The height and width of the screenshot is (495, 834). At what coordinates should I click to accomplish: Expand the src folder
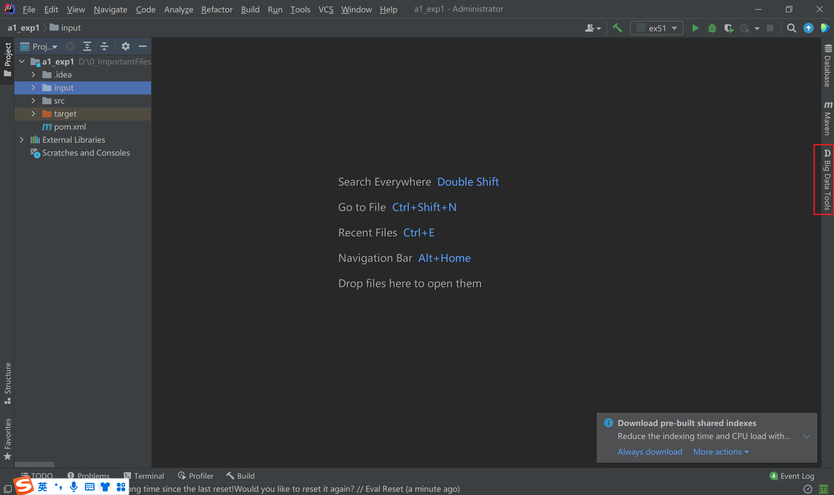[x=33, y=101]
